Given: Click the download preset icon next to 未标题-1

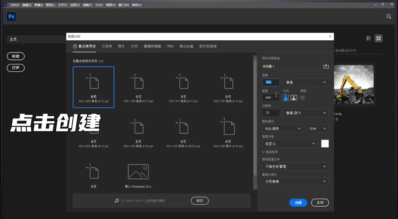Looking at the screenshot, I should (x=326, y=66).
